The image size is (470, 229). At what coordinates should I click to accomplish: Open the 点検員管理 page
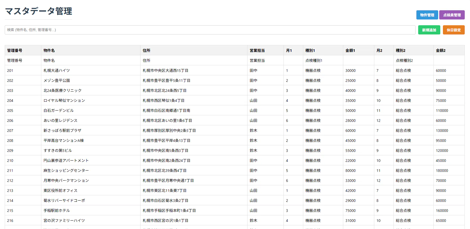(452, 15)
